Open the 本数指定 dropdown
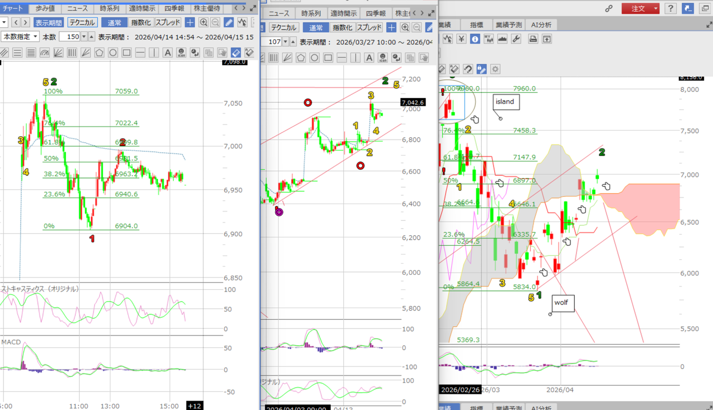The image size is (713, 410). click(20, 37)
